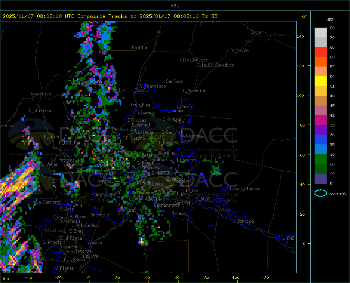350x283 pixels.
Task: Click the Lomas_Blancas label
Action: [245, 189]
